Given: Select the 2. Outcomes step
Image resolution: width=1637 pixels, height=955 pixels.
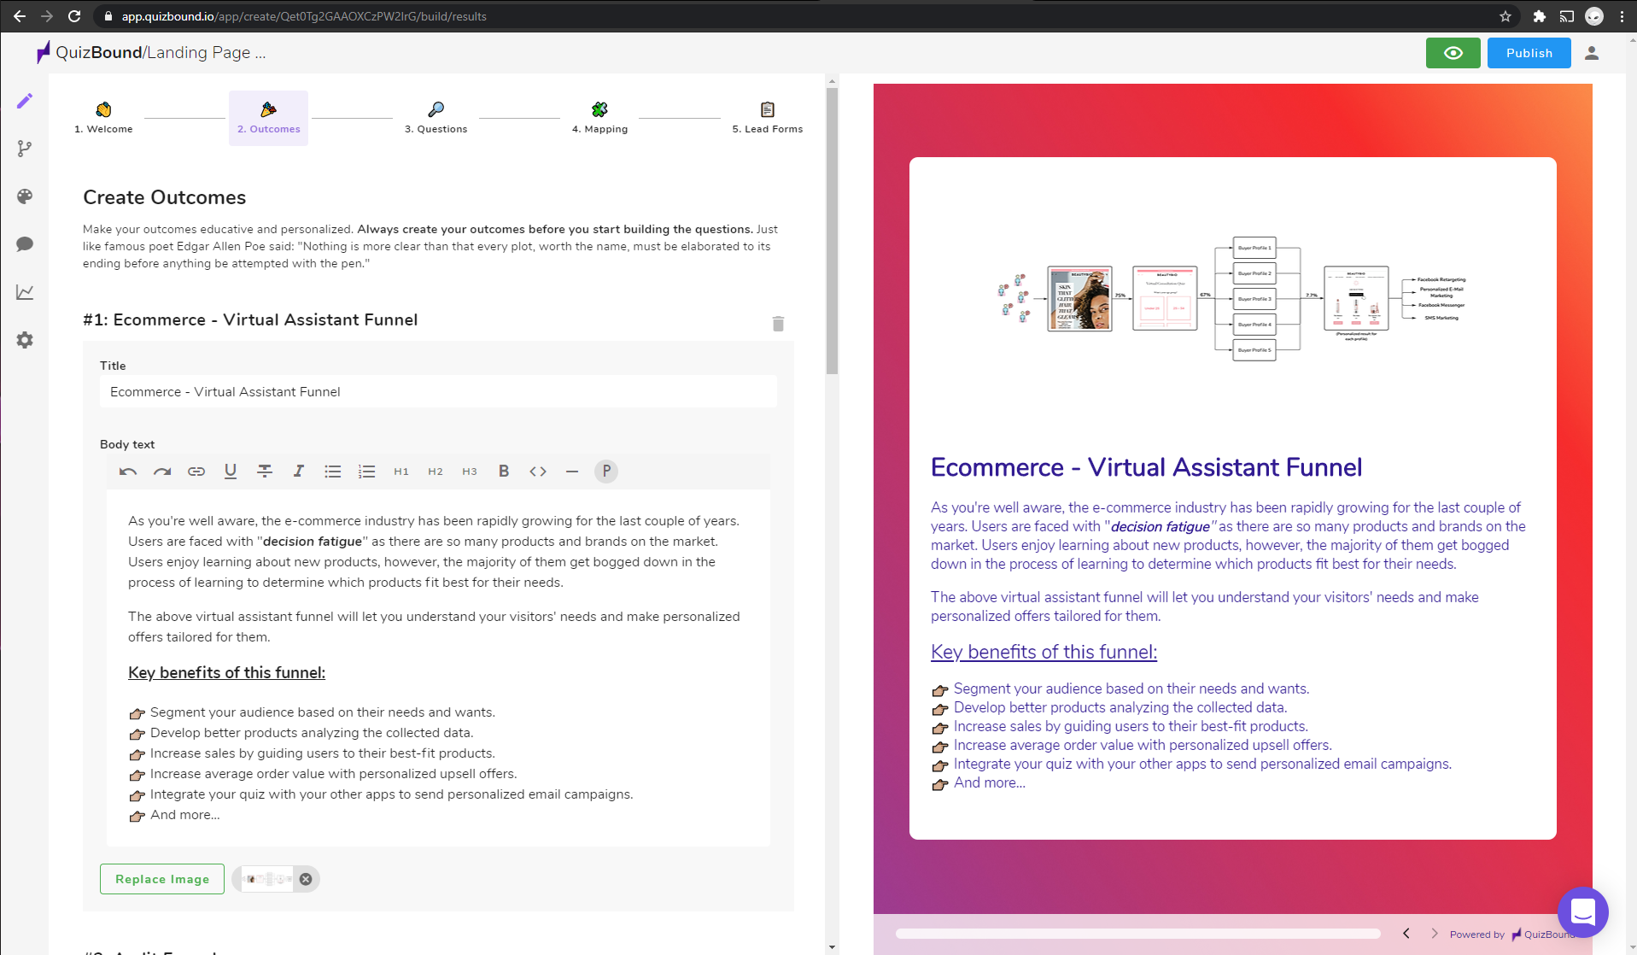Looking at the screenshot, I should tap(269, 118).
